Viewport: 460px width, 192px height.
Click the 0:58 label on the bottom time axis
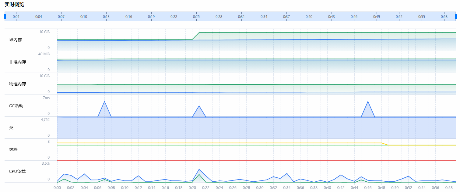[x=449, y=188]
